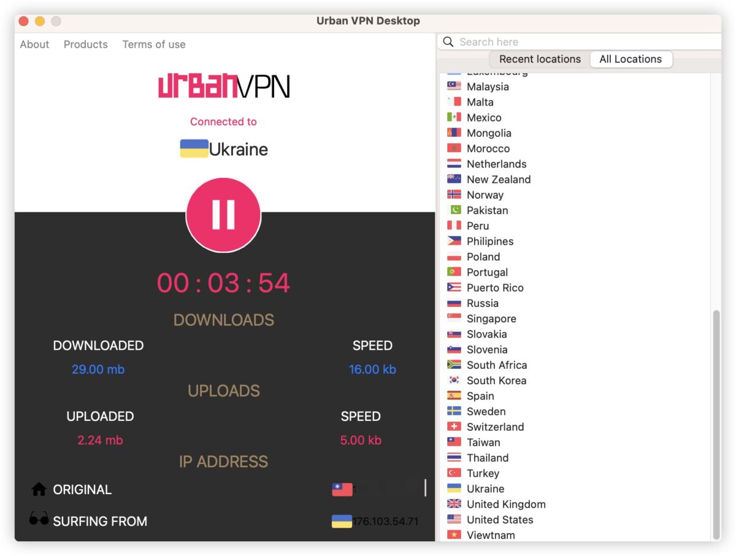This screenshot has height=556, width=736.
Task: Click the Spain flag icon
Action: 454,396
